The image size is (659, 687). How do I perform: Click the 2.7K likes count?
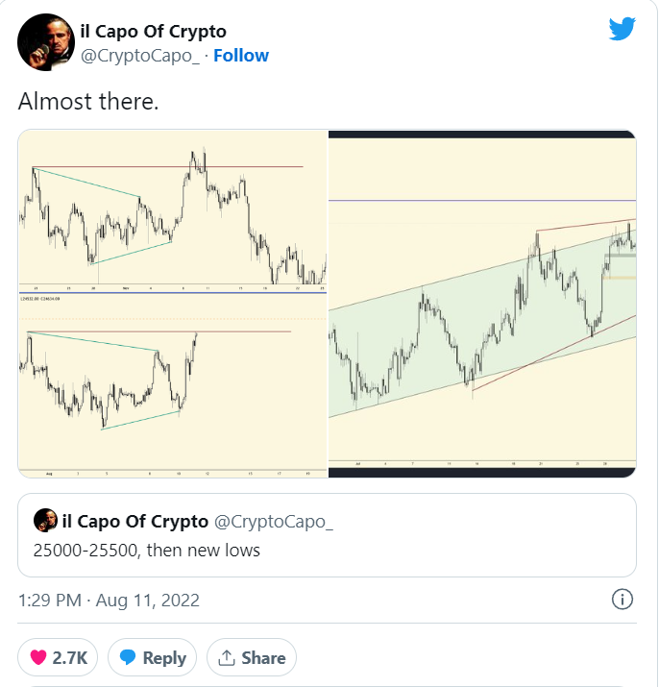tap(70, 657)
